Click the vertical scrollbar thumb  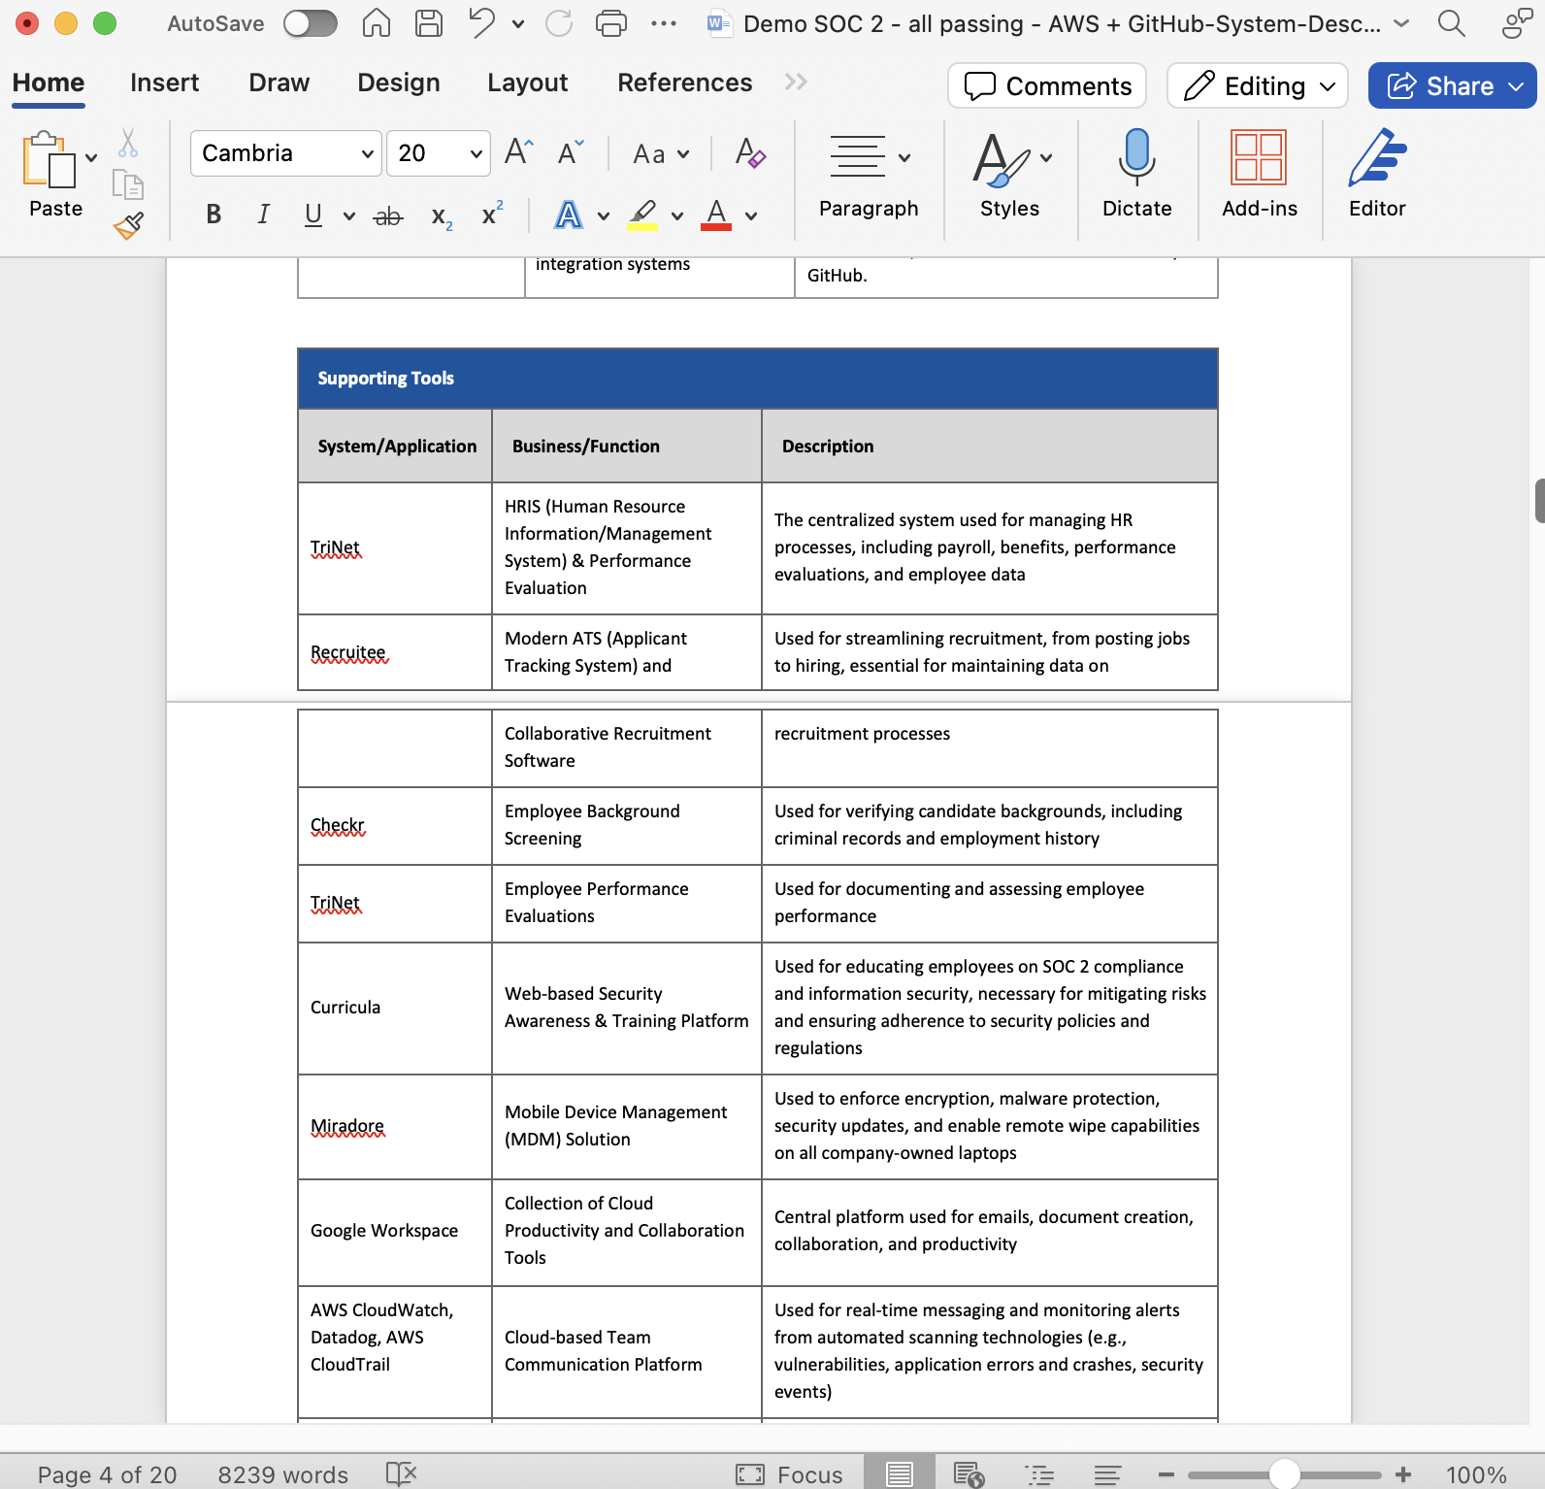(x=1540, y=501)
